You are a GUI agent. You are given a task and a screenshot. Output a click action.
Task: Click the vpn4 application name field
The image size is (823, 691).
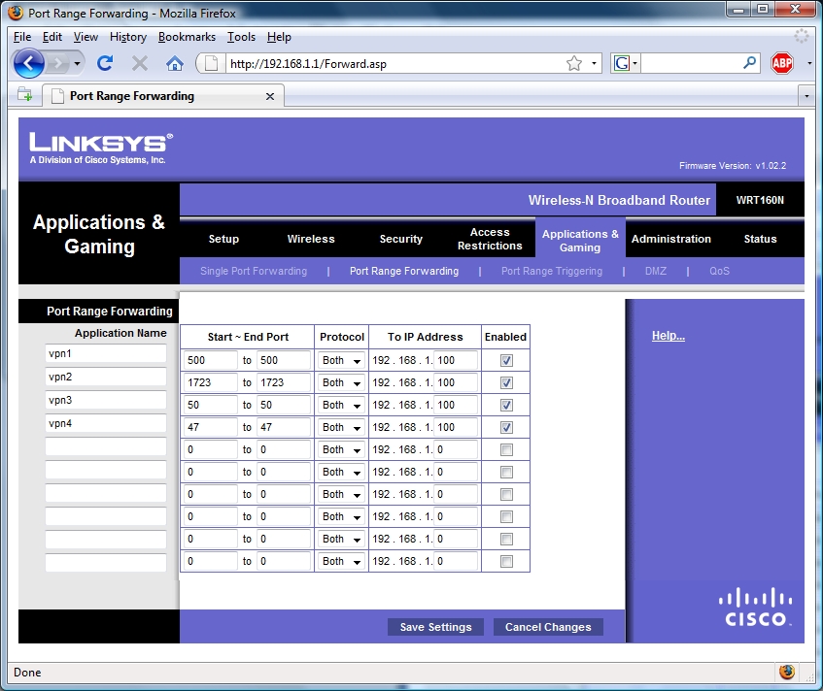106,423
